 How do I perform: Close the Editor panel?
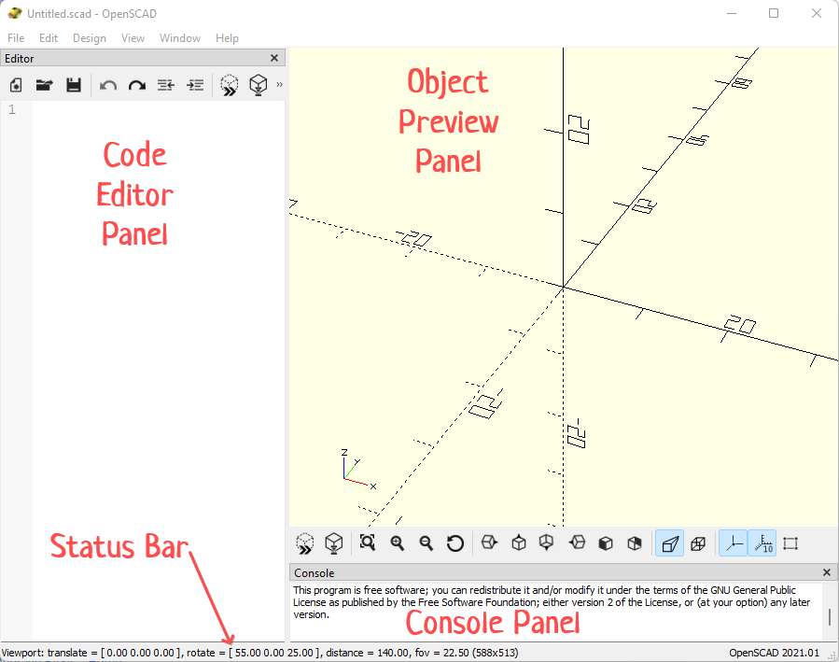point(274,58)
